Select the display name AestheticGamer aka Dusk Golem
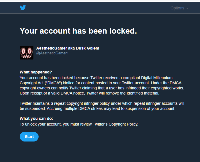 (x=68, y=48)
